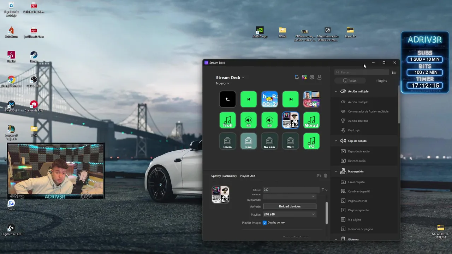Select the YO music key
452x254 pixels.
311,141
